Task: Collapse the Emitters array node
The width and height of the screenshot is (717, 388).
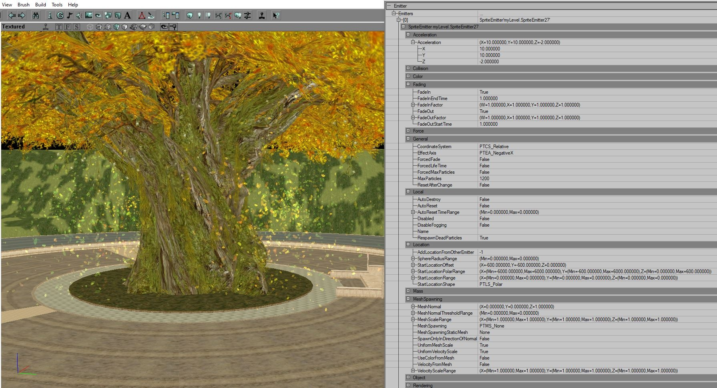Action: pyautogui.click(x=394, y=14)
